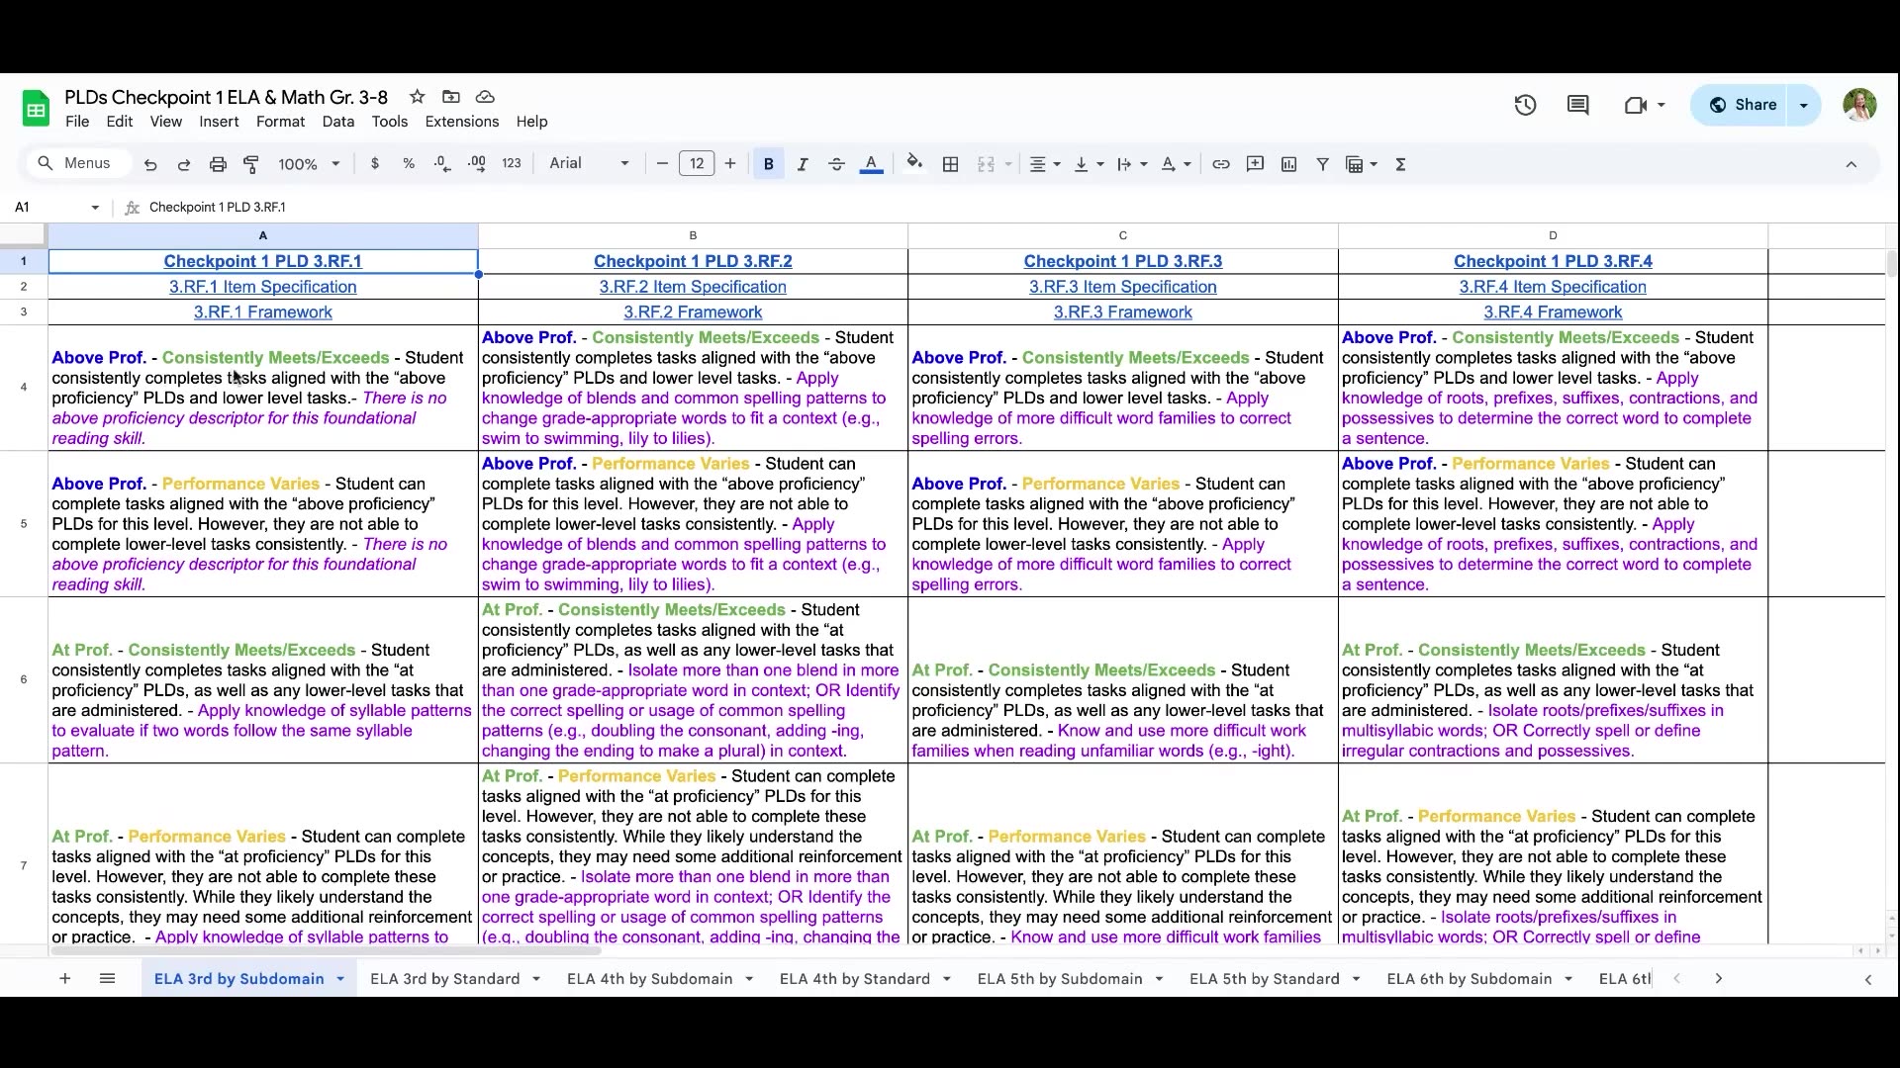This screenshot has height=1068, width=1900.
Task: Open the text color picker
Action: click(x=871, y=164)
